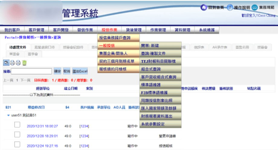Click the green trash can icon
This screenshot has width=278, height=150.
pos(24,63)
